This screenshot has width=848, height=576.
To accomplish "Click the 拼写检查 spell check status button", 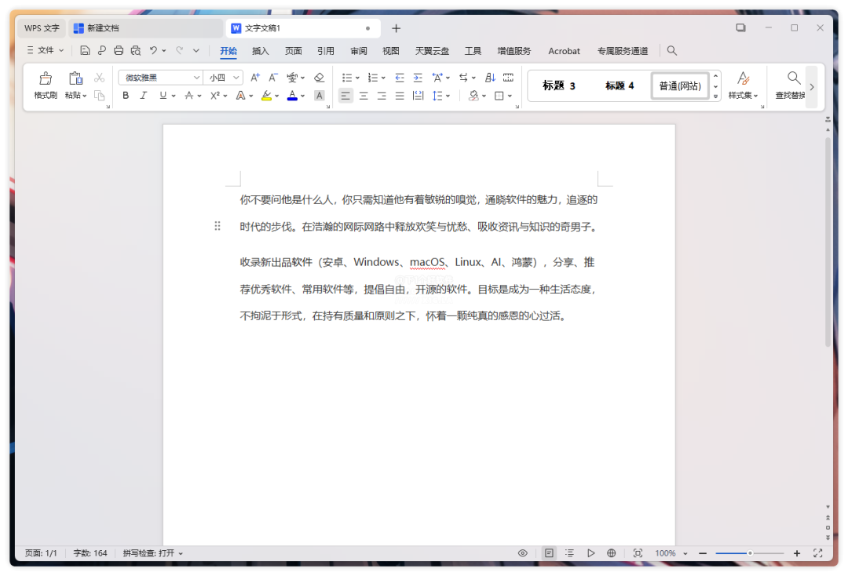I will [x=152, y=553].
